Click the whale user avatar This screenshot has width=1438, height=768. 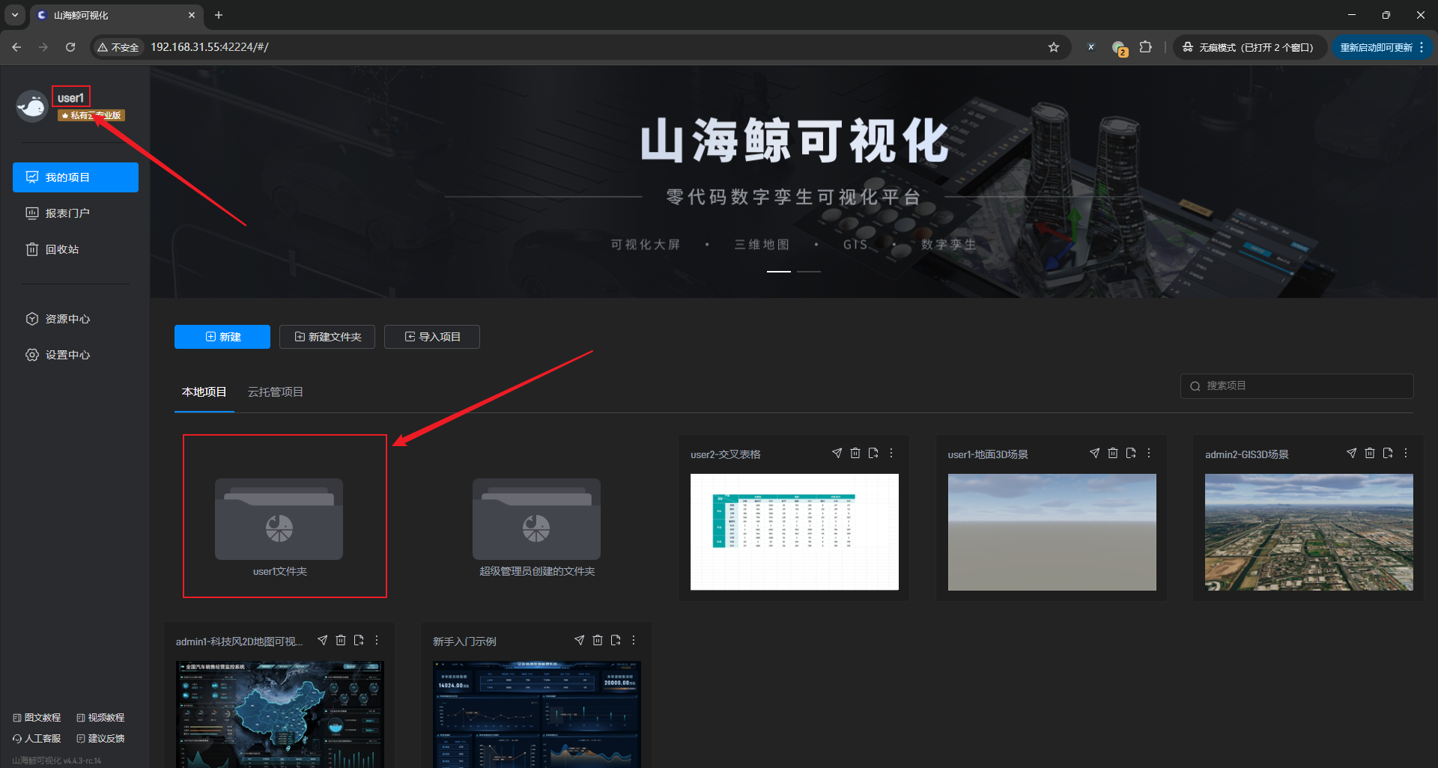tap(32, 106)
